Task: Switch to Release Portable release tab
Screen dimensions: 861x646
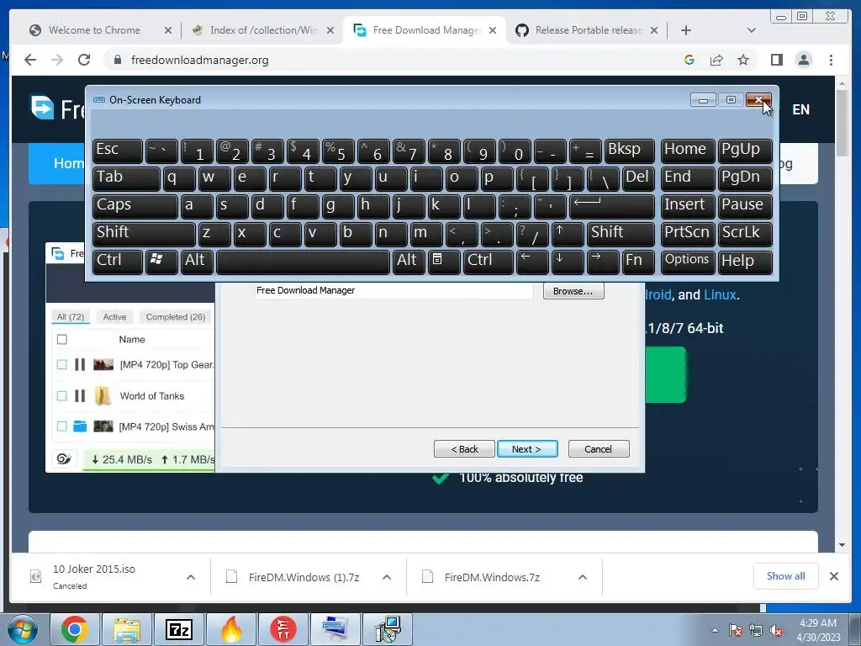Action: (589, 30)
